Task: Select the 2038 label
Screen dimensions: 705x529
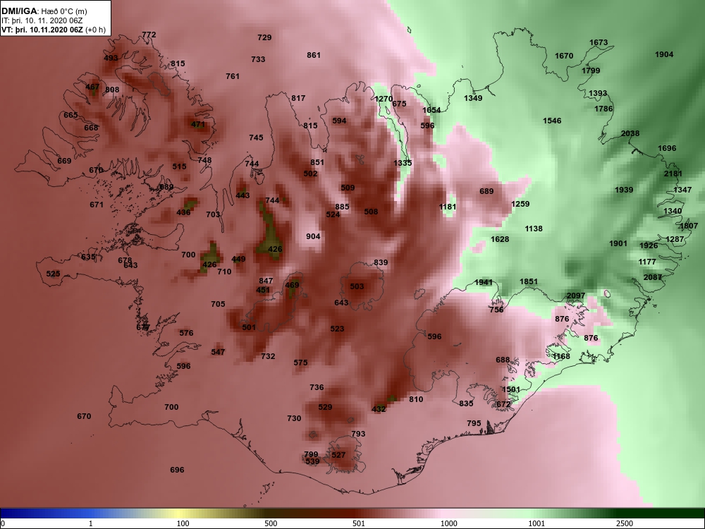Action: pos(630,133)
